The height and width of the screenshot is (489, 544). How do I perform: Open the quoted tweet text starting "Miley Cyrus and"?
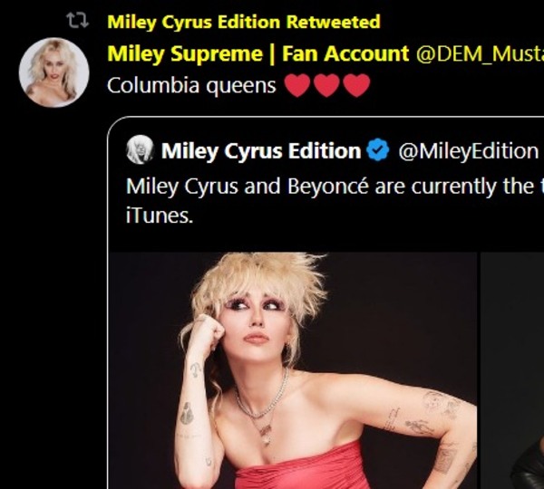[326, 187]
